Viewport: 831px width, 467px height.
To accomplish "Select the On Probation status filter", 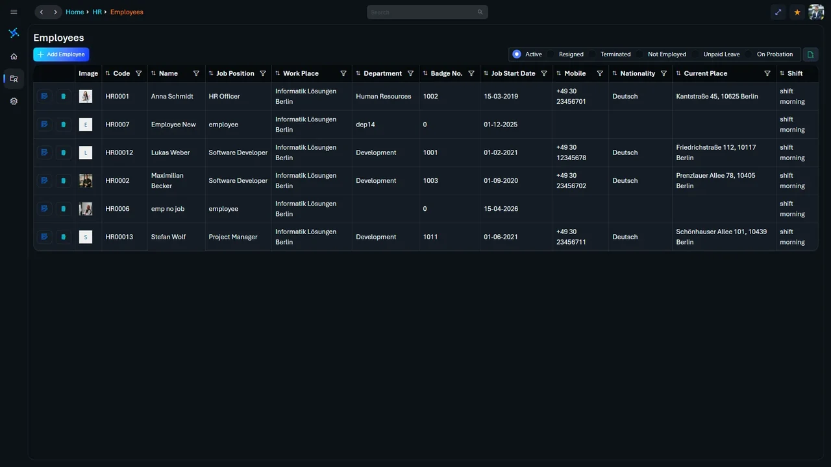I will tap(749, 54).
